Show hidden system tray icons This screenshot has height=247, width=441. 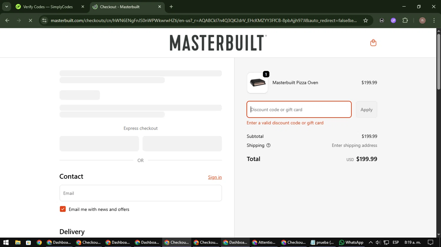(x=370, y=242)
